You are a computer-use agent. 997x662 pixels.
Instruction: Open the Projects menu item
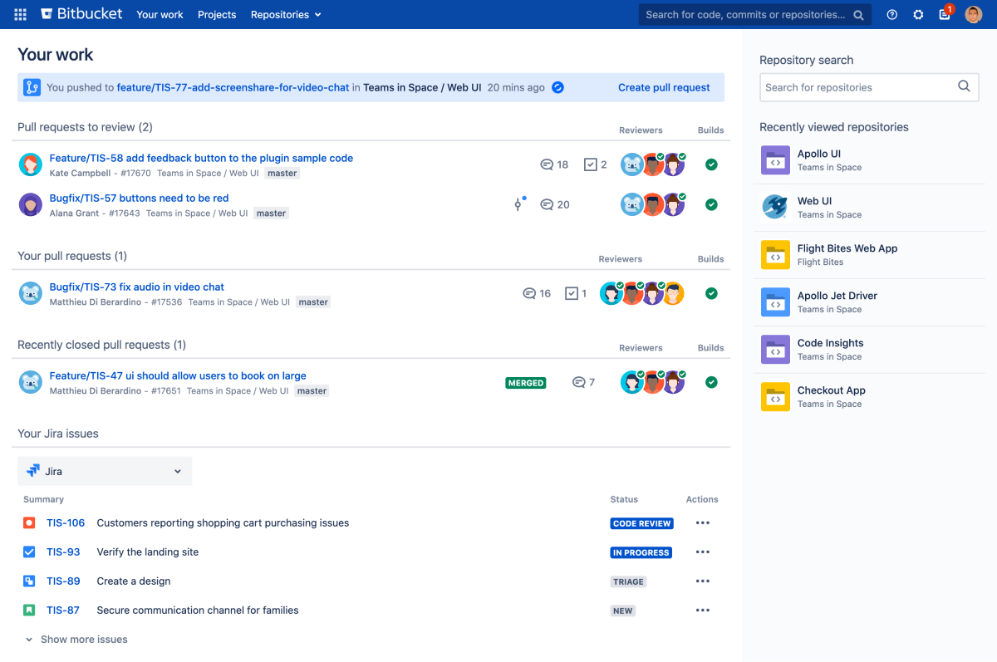tap(217, 14)
